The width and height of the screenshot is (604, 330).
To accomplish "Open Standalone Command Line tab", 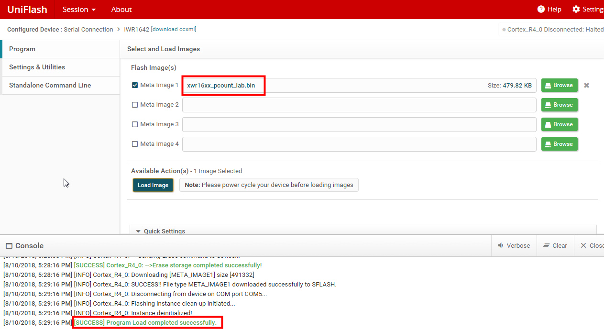I will tap(60, 86).
